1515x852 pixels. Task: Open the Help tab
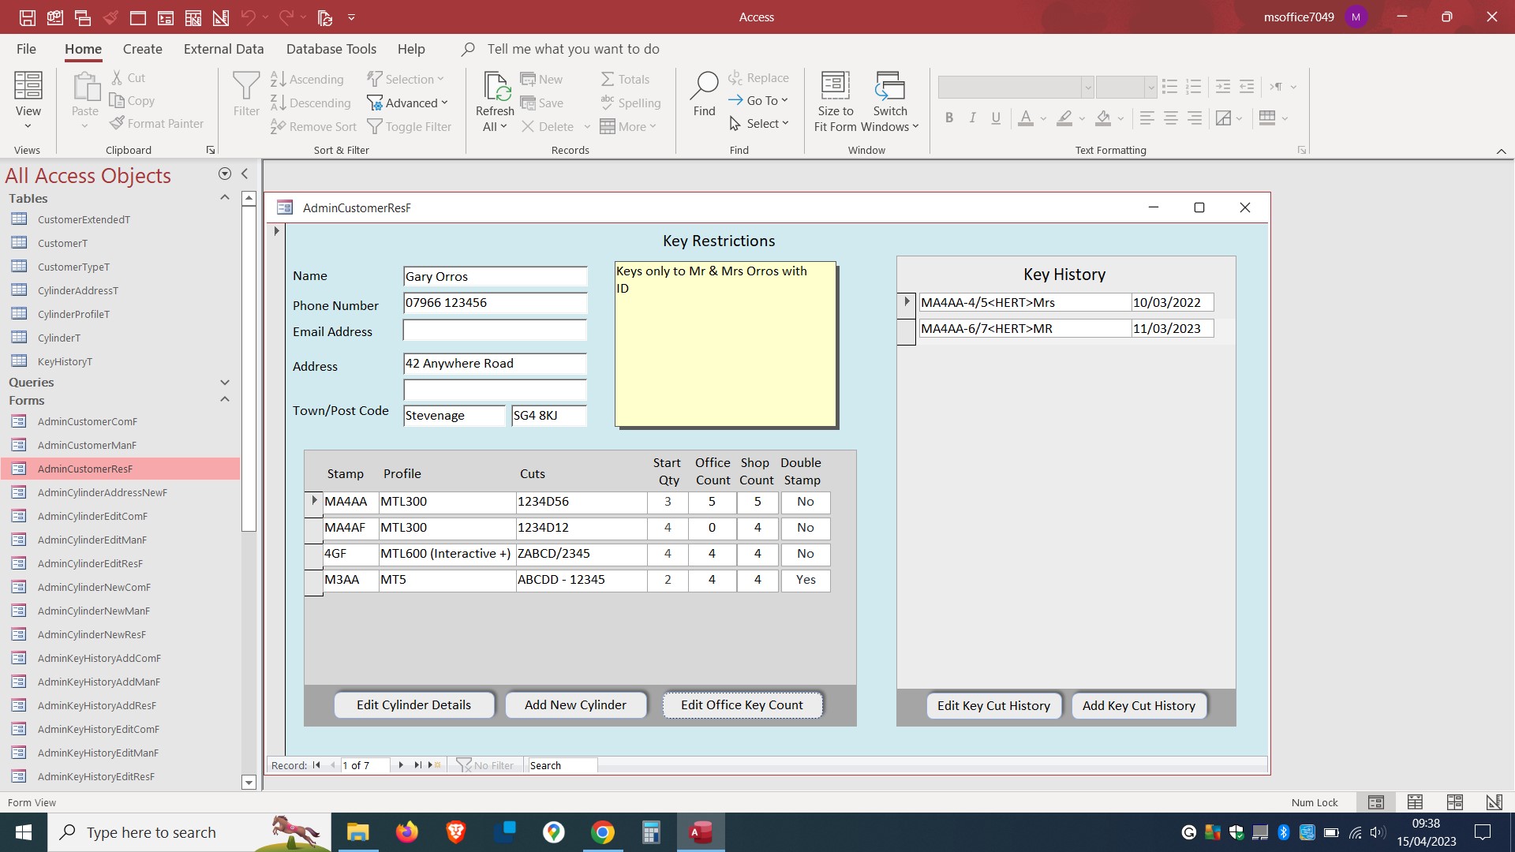tap(411, 49)
